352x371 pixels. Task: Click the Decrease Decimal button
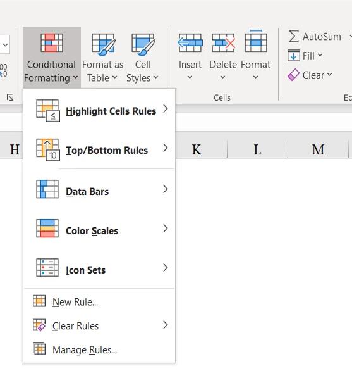tap(3, 70)
